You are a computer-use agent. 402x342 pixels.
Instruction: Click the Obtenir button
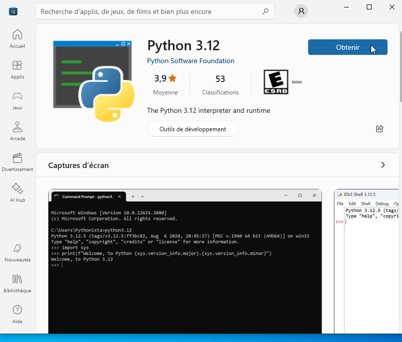[x=348, y=47]
